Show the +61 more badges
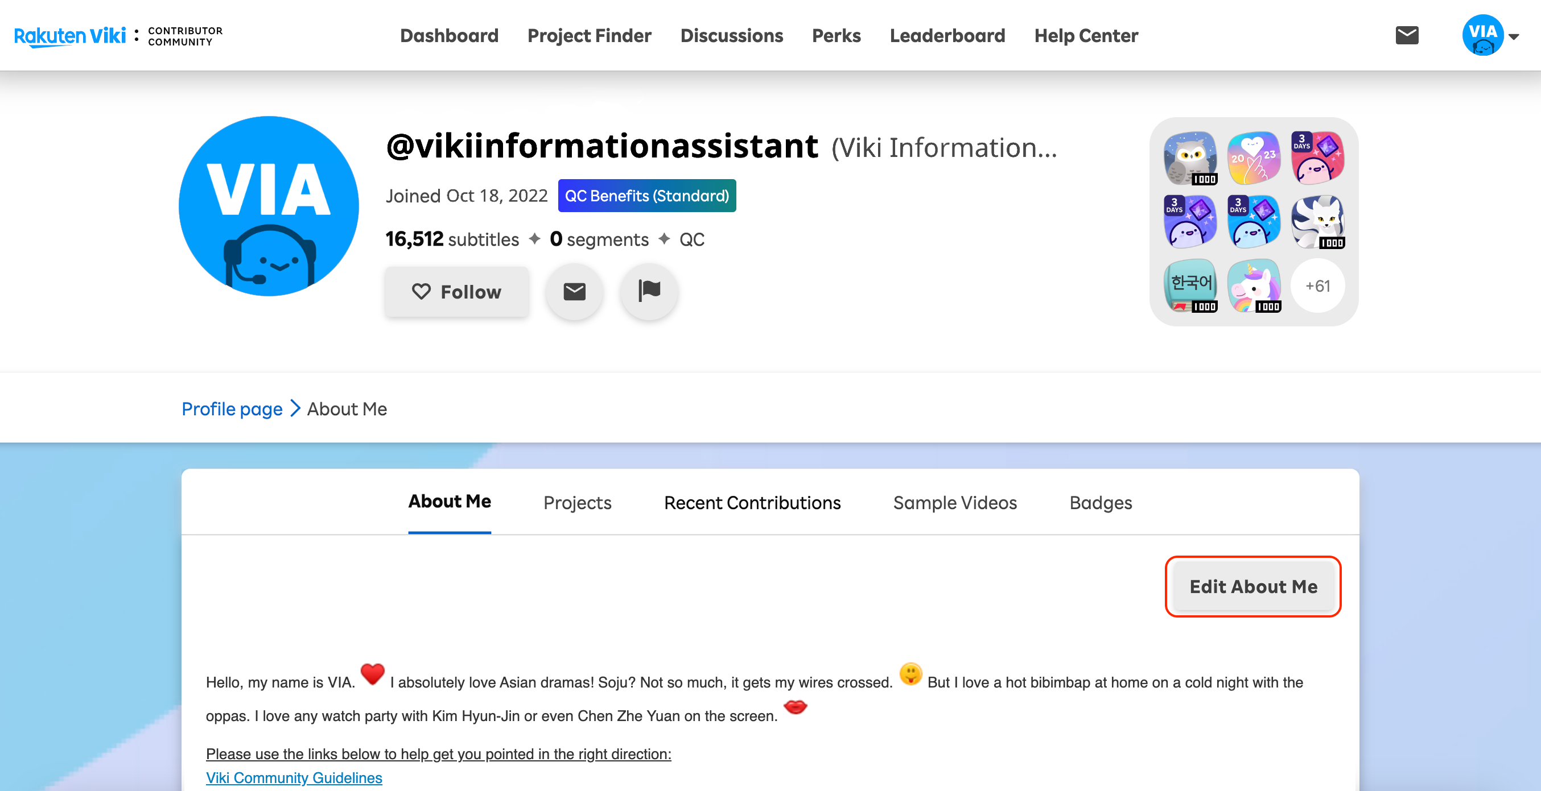This screenshot has height=791, width=1541. point(1318,286)
